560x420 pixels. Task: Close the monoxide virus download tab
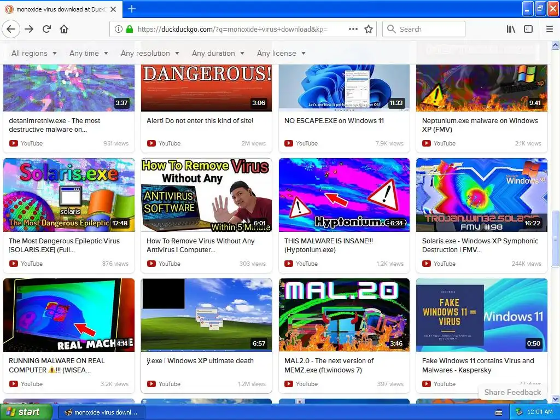[x=113, y=9]
